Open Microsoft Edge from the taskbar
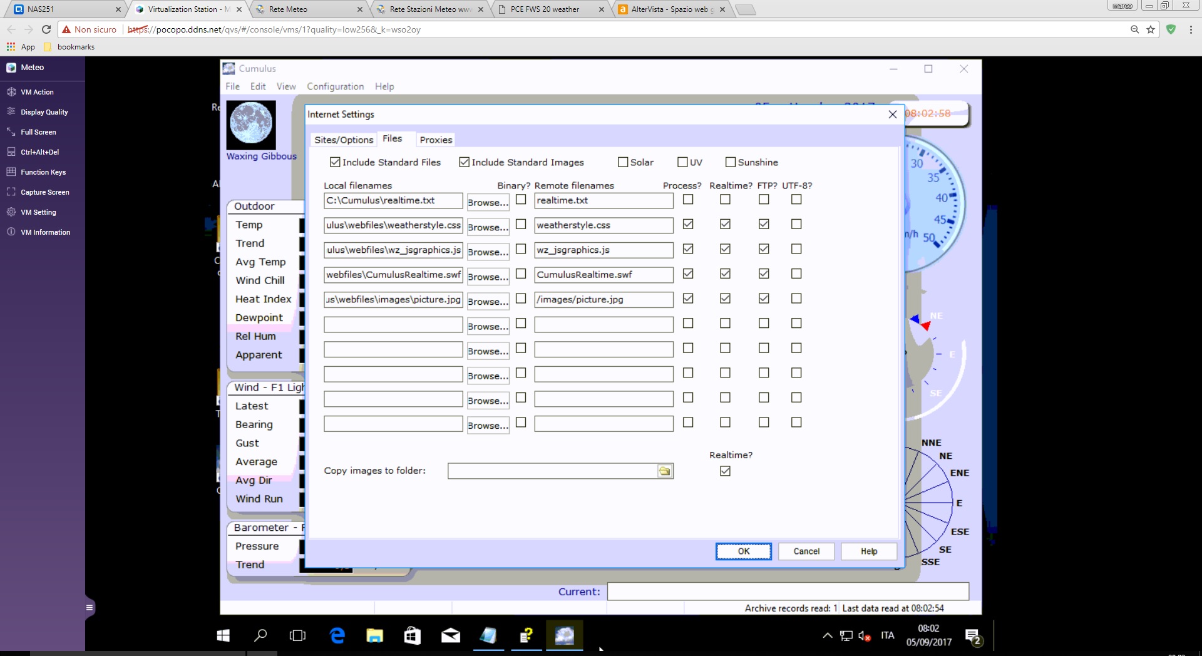 pos(337,636)
